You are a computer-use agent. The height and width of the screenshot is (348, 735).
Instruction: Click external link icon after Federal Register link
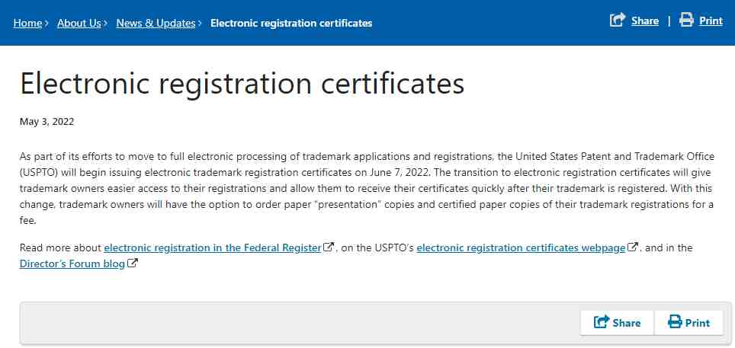pyautogui.click(x=329, y=247)
